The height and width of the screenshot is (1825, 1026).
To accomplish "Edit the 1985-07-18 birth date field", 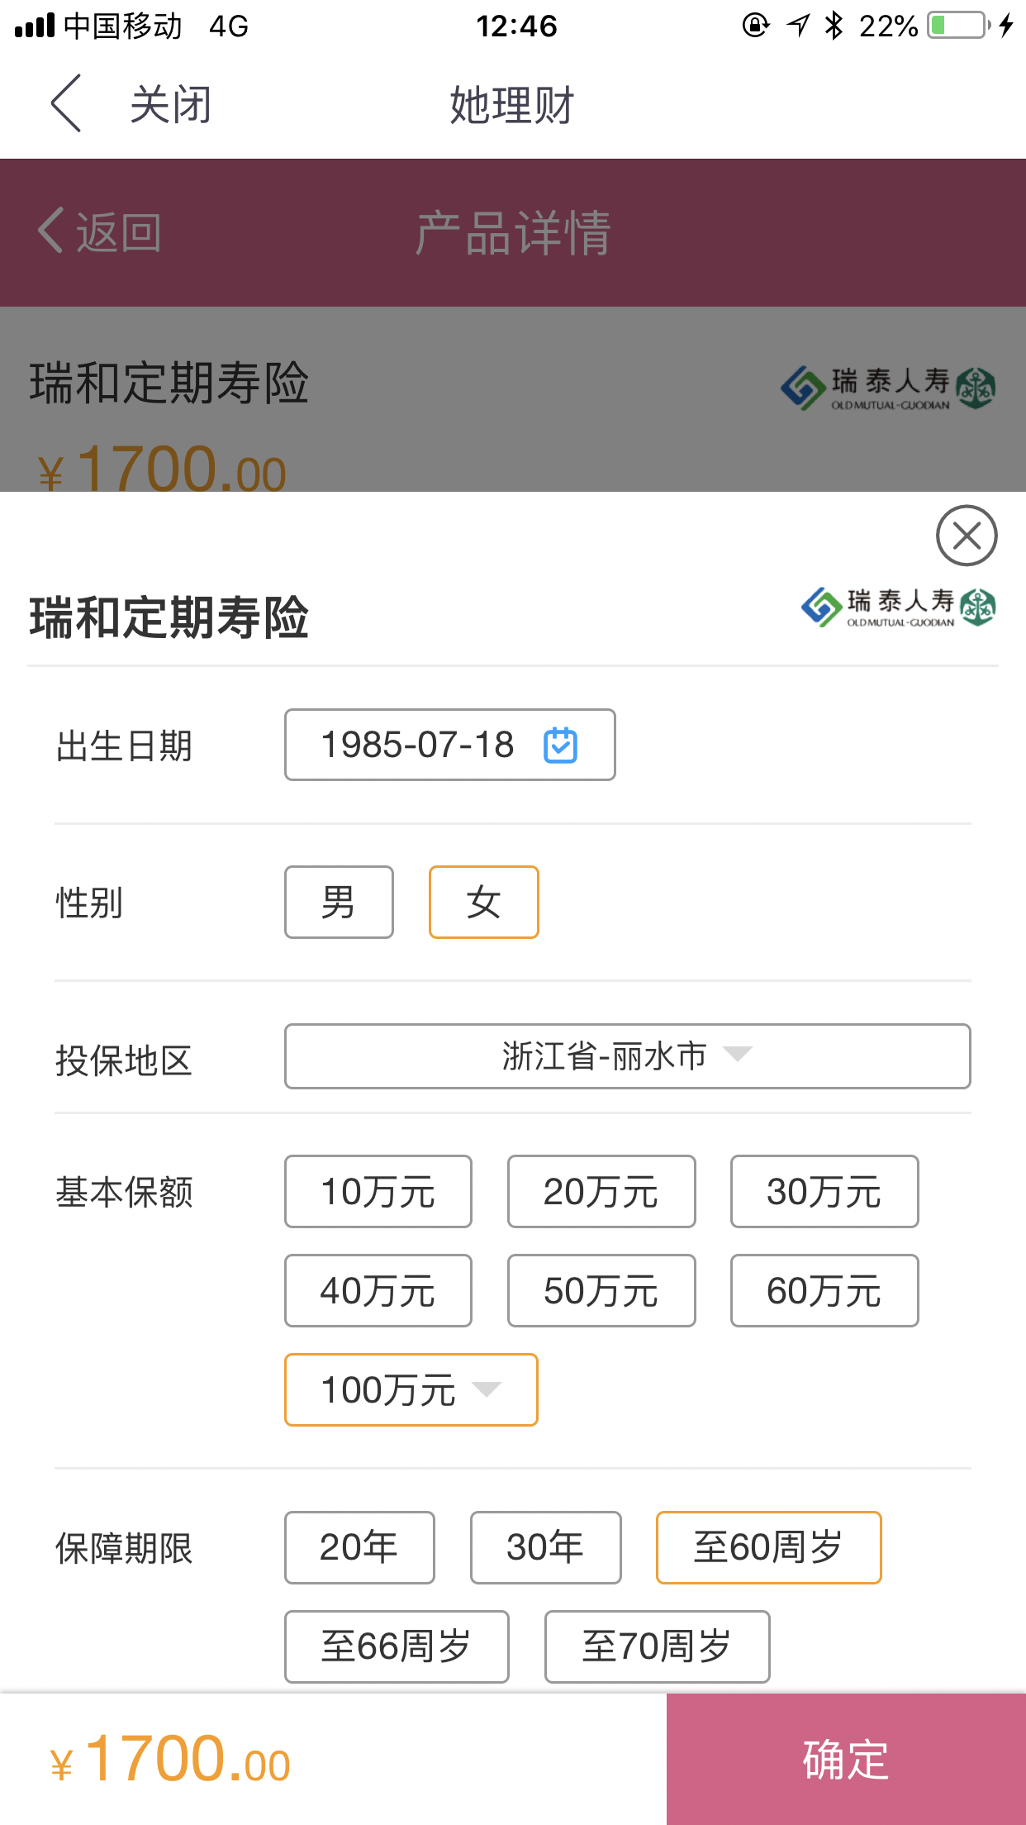I will point(450,745).
